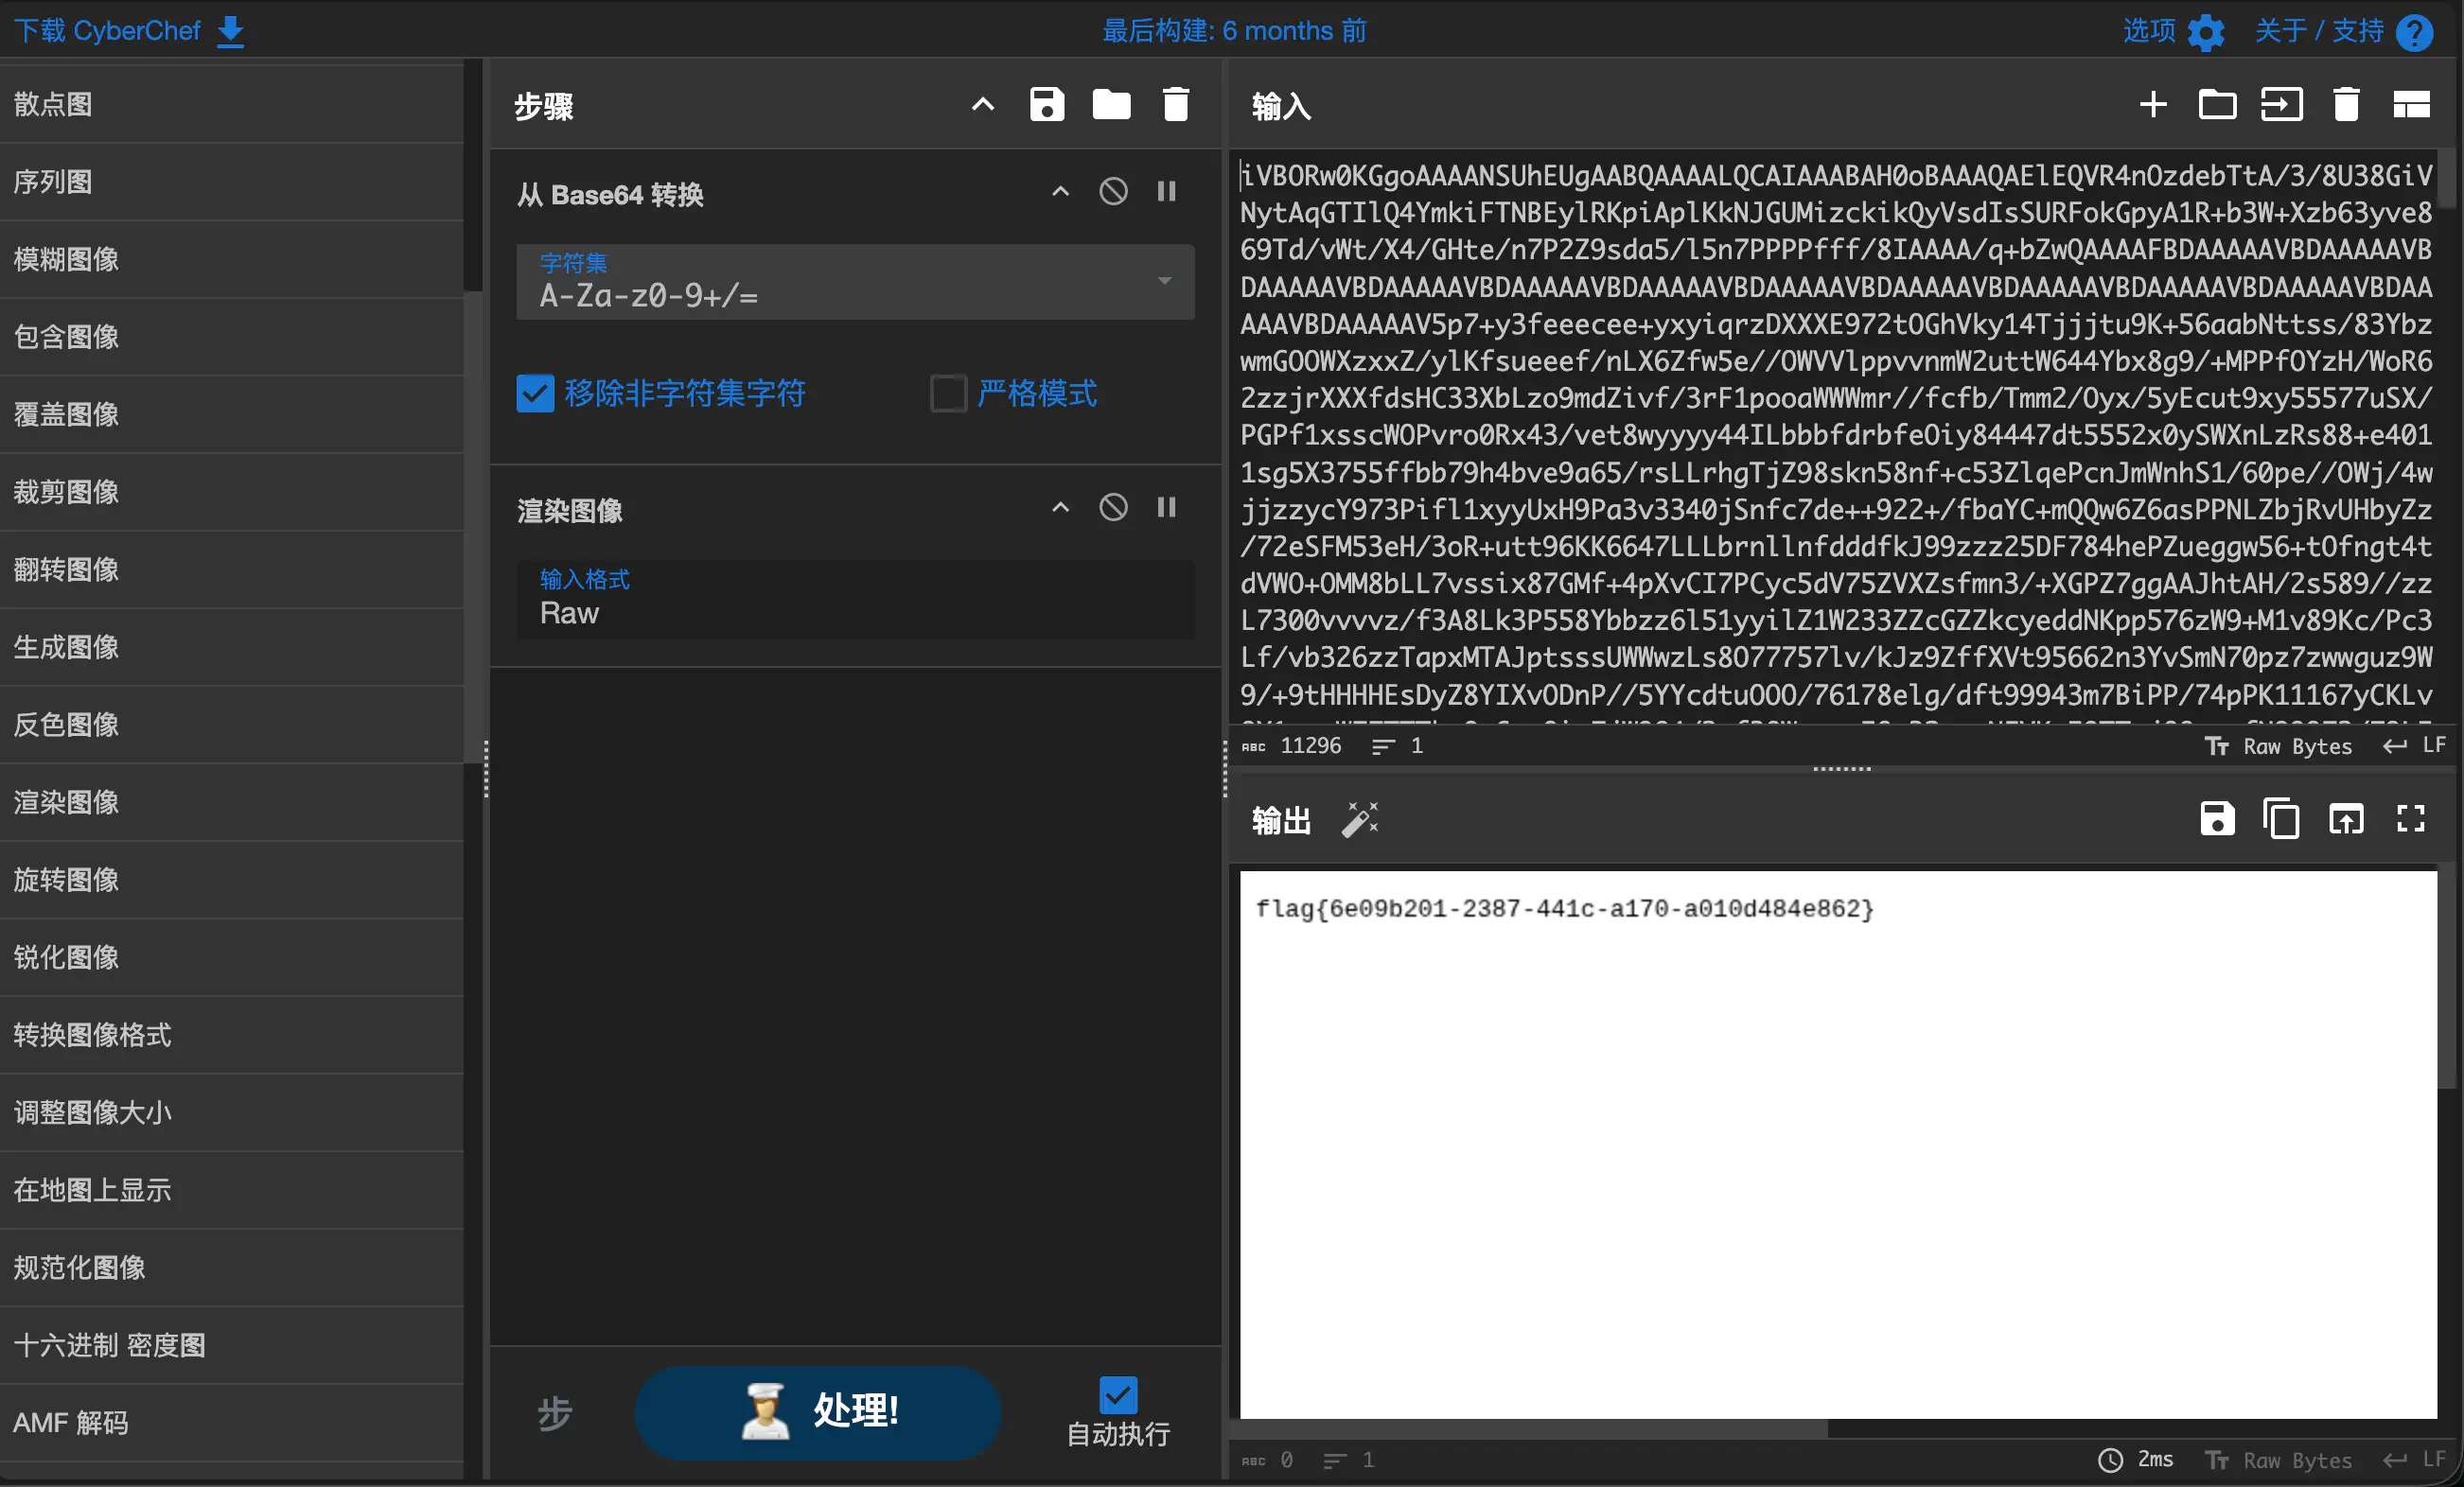Image resolution: width=2464 pixels, height=1487 pixels.
Task: Enable the Strict mode (严格模式) checkbox
Action: click(x=948, y=394)
